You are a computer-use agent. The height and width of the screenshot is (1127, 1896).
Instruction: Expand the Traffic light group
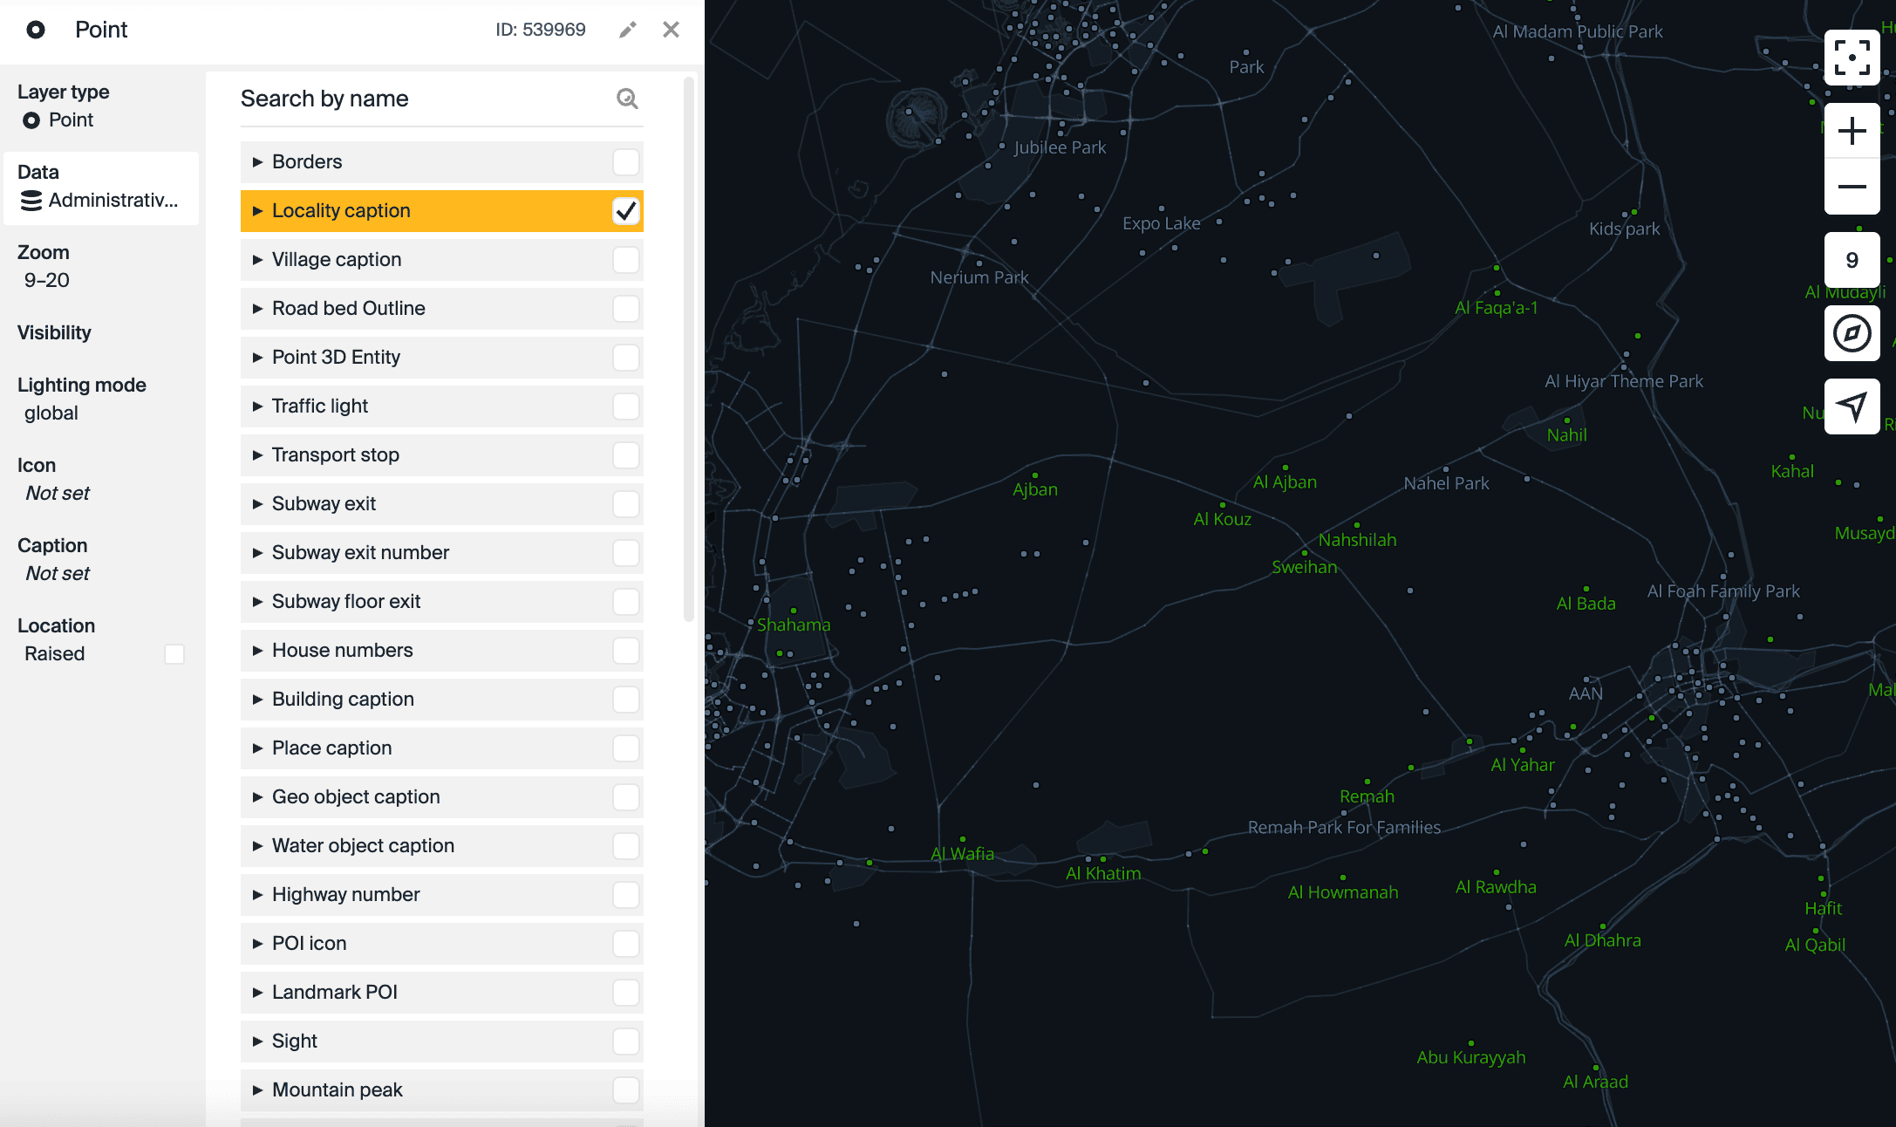[x=257, y=406]
